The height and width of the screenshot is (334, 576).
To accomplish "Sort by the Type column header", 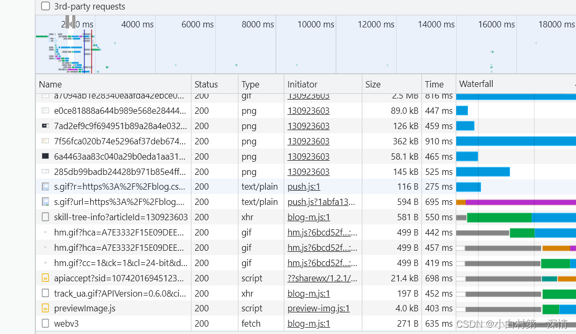I will (x=251, y=84).
